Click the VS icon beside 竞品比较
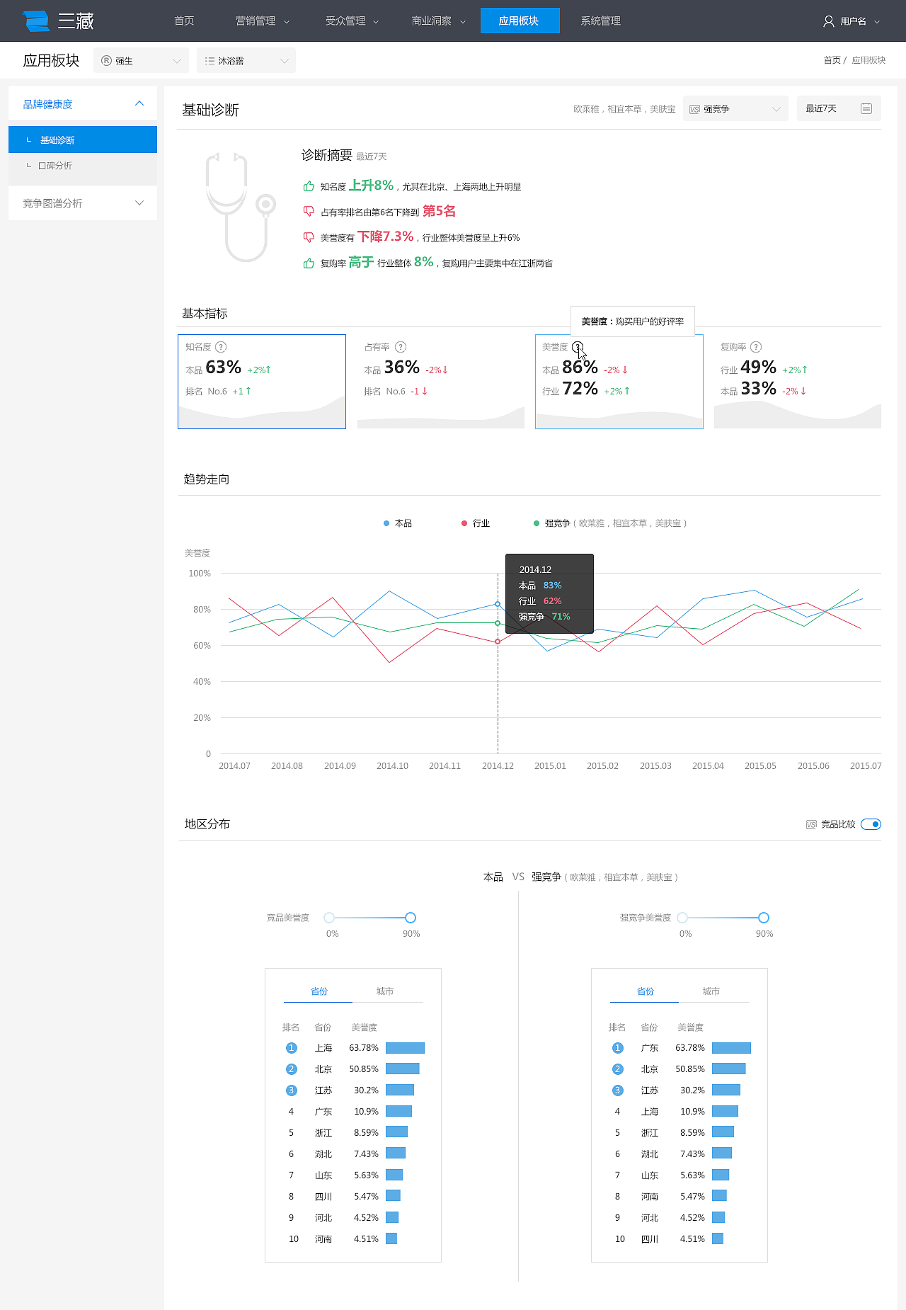Screen dimensions: 906x1310 click(812, 824)
